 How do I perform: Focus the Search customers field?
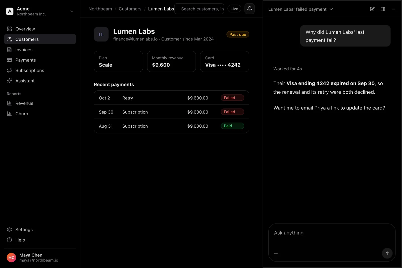point(199,9)
